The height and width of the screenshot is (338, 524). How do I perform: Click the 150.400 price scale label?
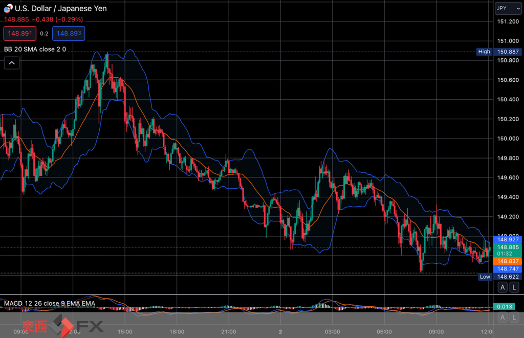tap(508, 100)
